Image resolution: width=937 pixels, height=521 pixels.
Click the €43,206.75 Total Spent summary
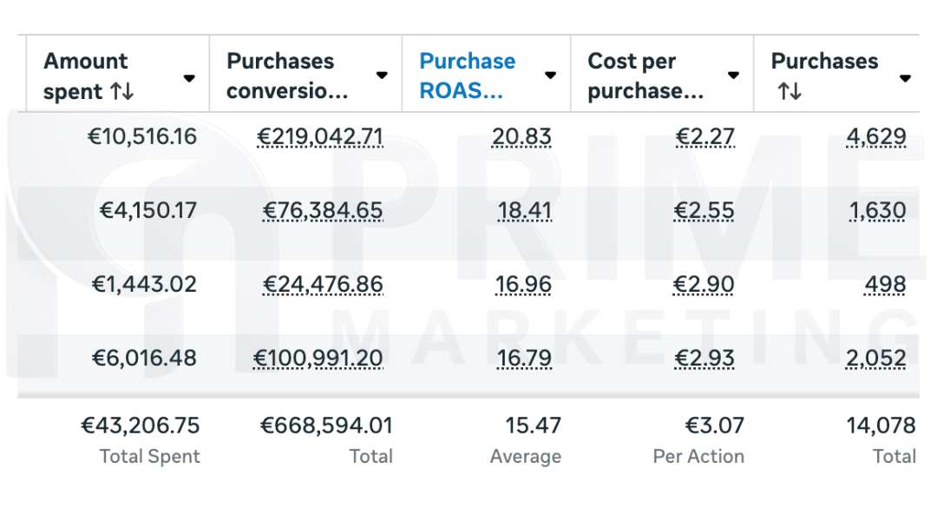[141, 426]
